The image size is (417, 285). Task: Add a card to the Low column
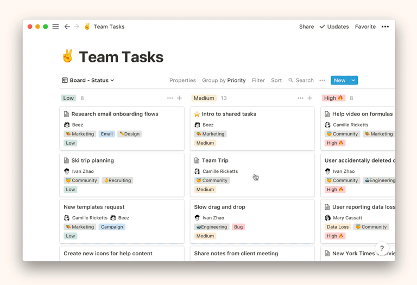click(180, 98)
